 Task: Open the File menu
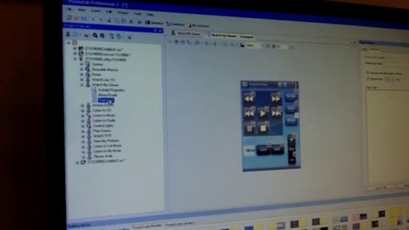point(69,9)
